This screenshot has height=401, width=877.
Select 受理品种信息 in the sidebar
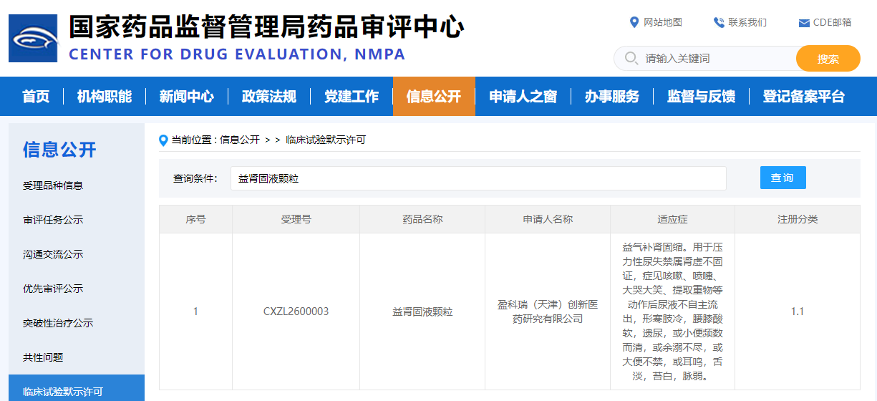point(53,185)
